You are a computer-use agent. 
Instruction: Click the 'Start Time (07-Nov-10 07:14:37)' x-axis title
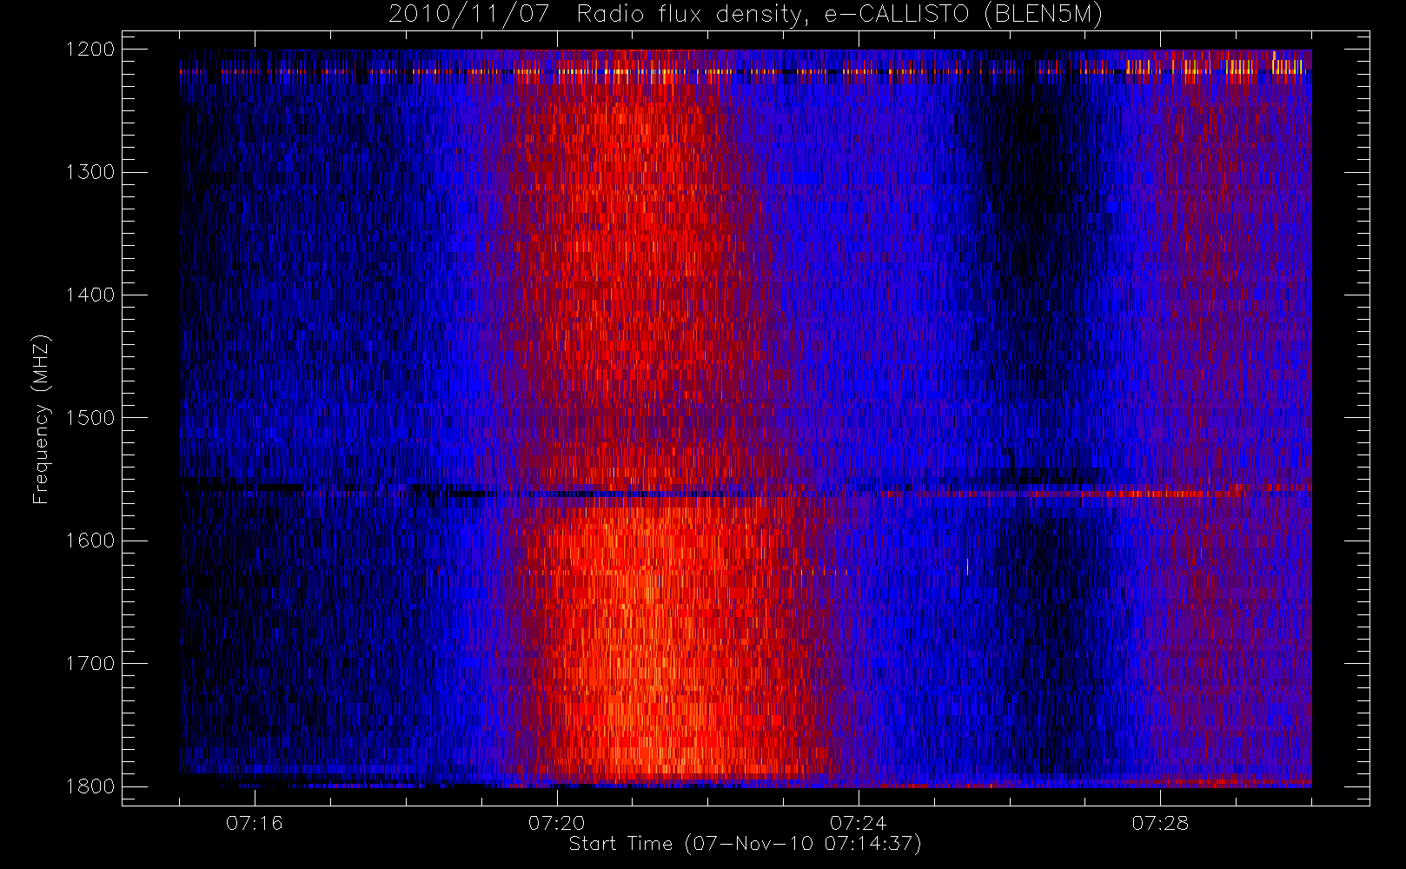(x=745, y=844)
